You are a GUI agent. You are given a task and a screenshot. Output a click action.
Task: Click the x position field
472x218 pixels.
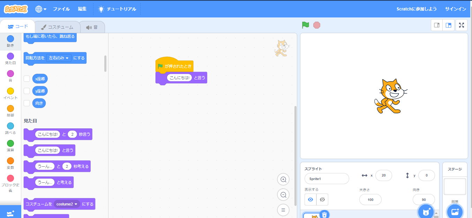[384, 175]
